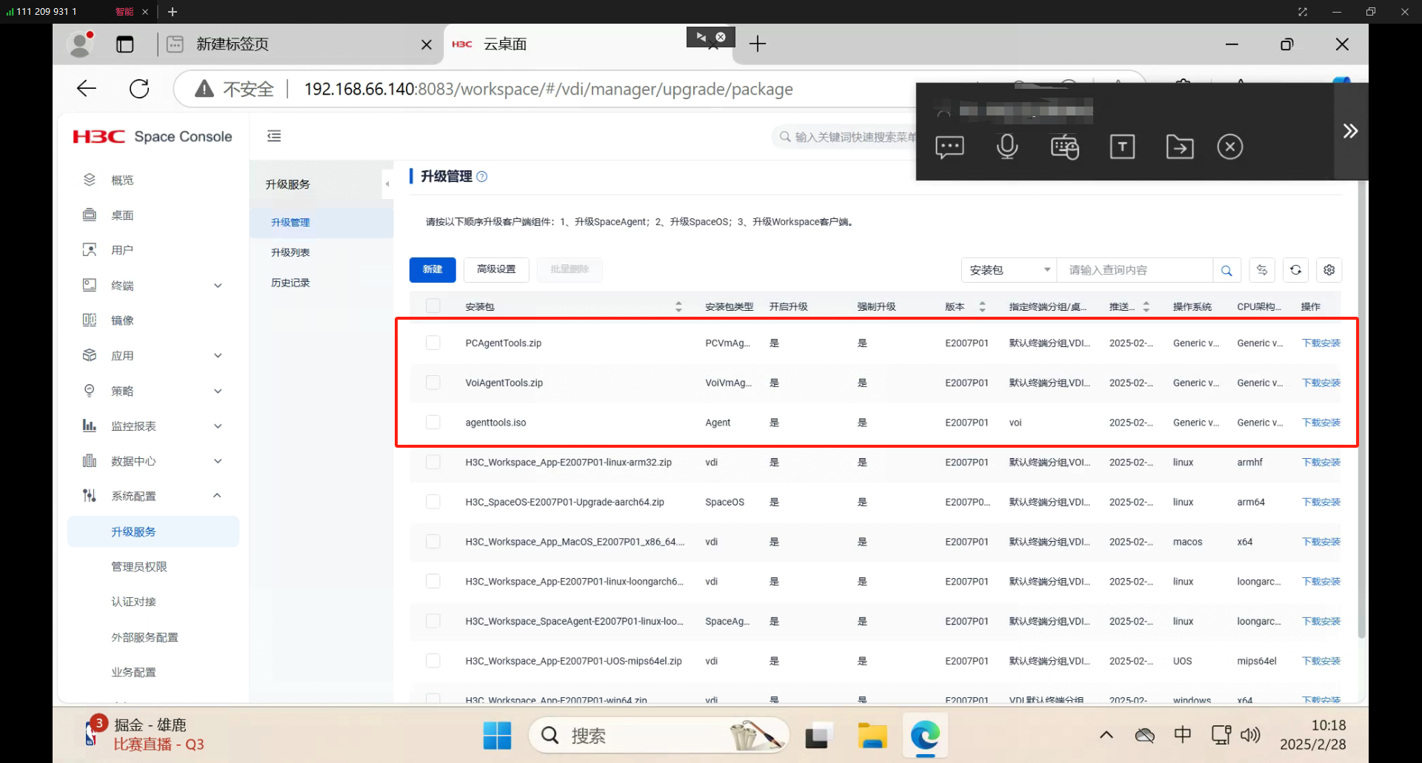The height and width of the screenshot is (763, 1422).
Task: Click the folder transfer icon in floating toolbar
Action: click(1180, 147)
